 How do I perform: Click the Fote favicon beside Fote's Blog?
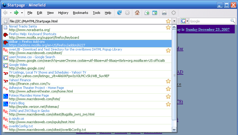(x=6, y=104)
